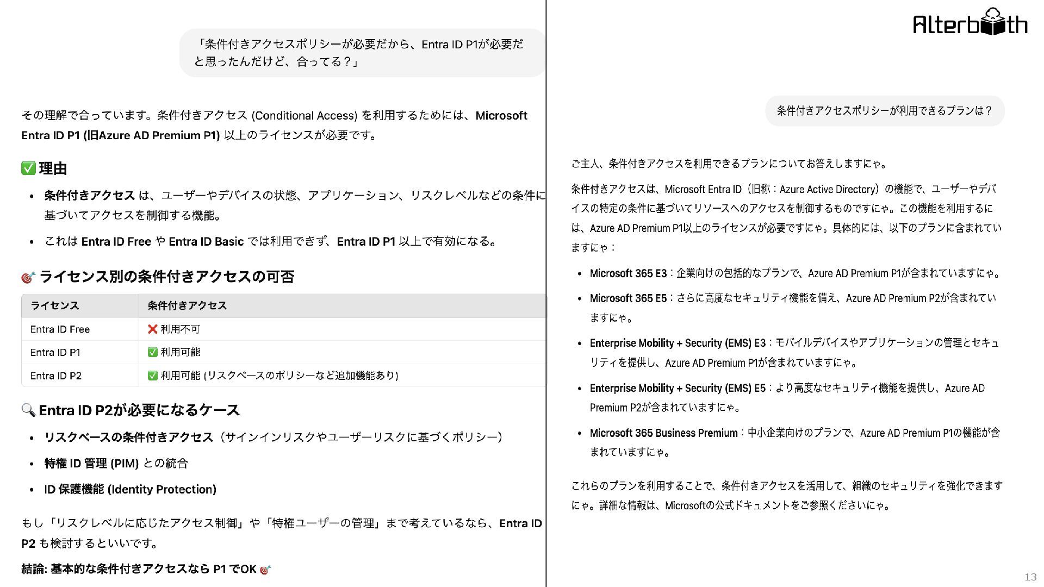1044x587 pixels.
Task: Click the Microsoft 365 E3 bullet item
Action: 628,273
